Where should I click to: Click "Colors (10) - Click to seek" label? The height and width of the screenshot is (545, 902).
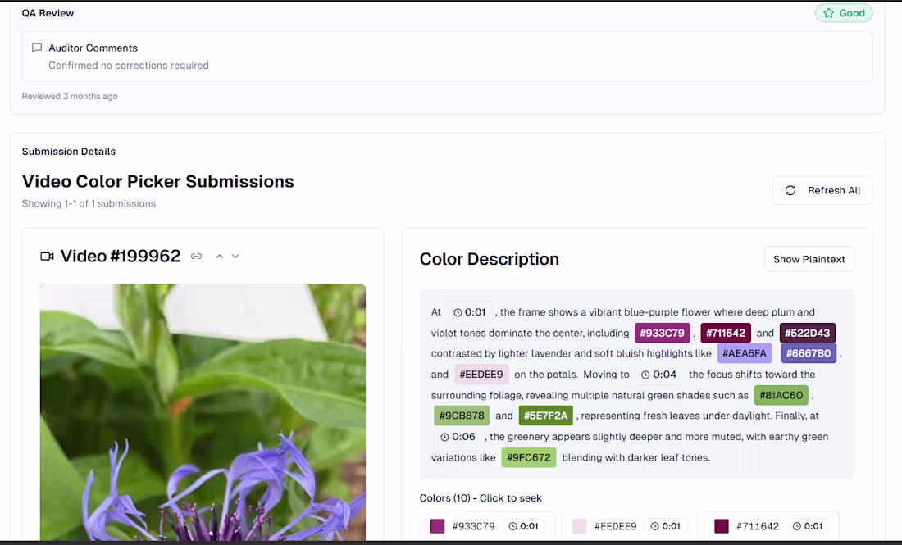(x=481, y=498)
